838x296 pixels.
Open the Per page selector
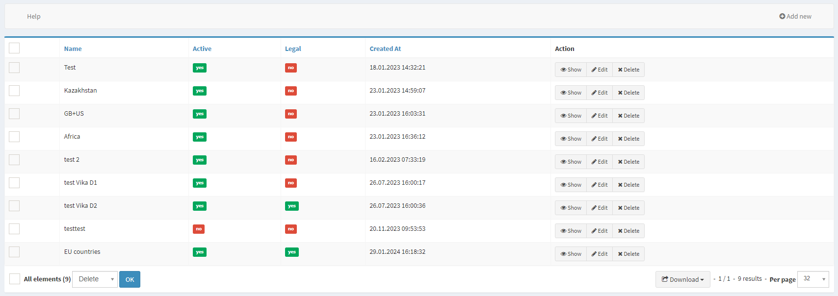click(x=813, y=279)
